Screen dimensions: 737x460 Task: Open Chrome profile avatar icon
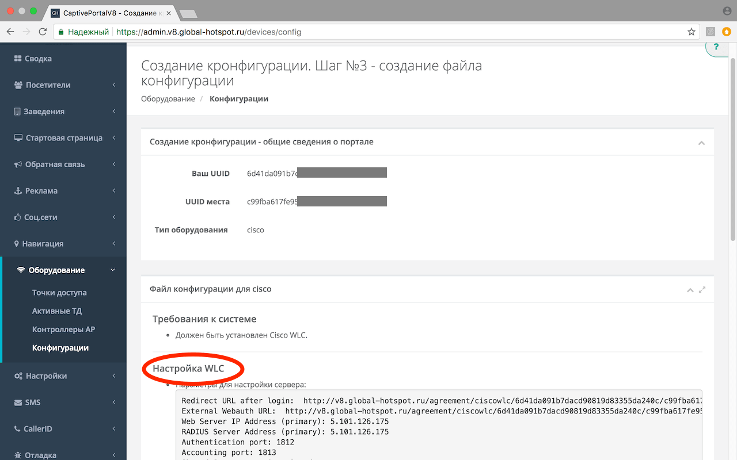click(x=727, y=11)
